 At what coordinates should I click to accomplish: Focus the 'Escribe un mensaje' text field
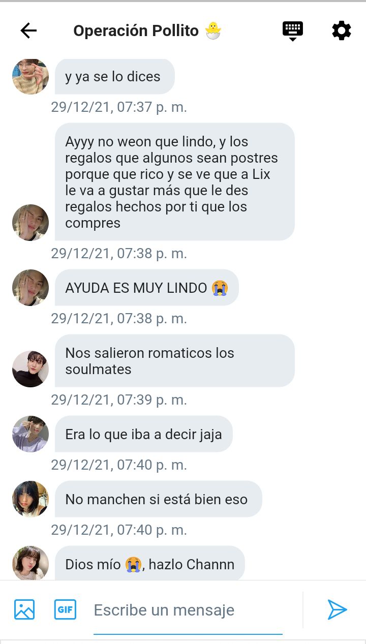pos(188,610)
